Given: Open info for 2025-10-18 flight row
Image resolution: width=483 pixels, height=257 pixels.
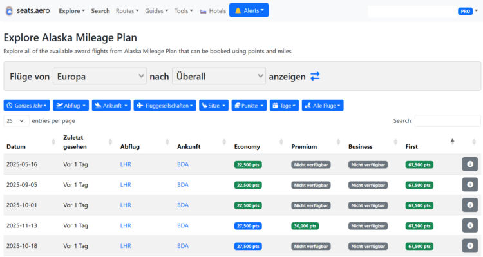Looking at the screenshot, I should (x=469, y=246).
